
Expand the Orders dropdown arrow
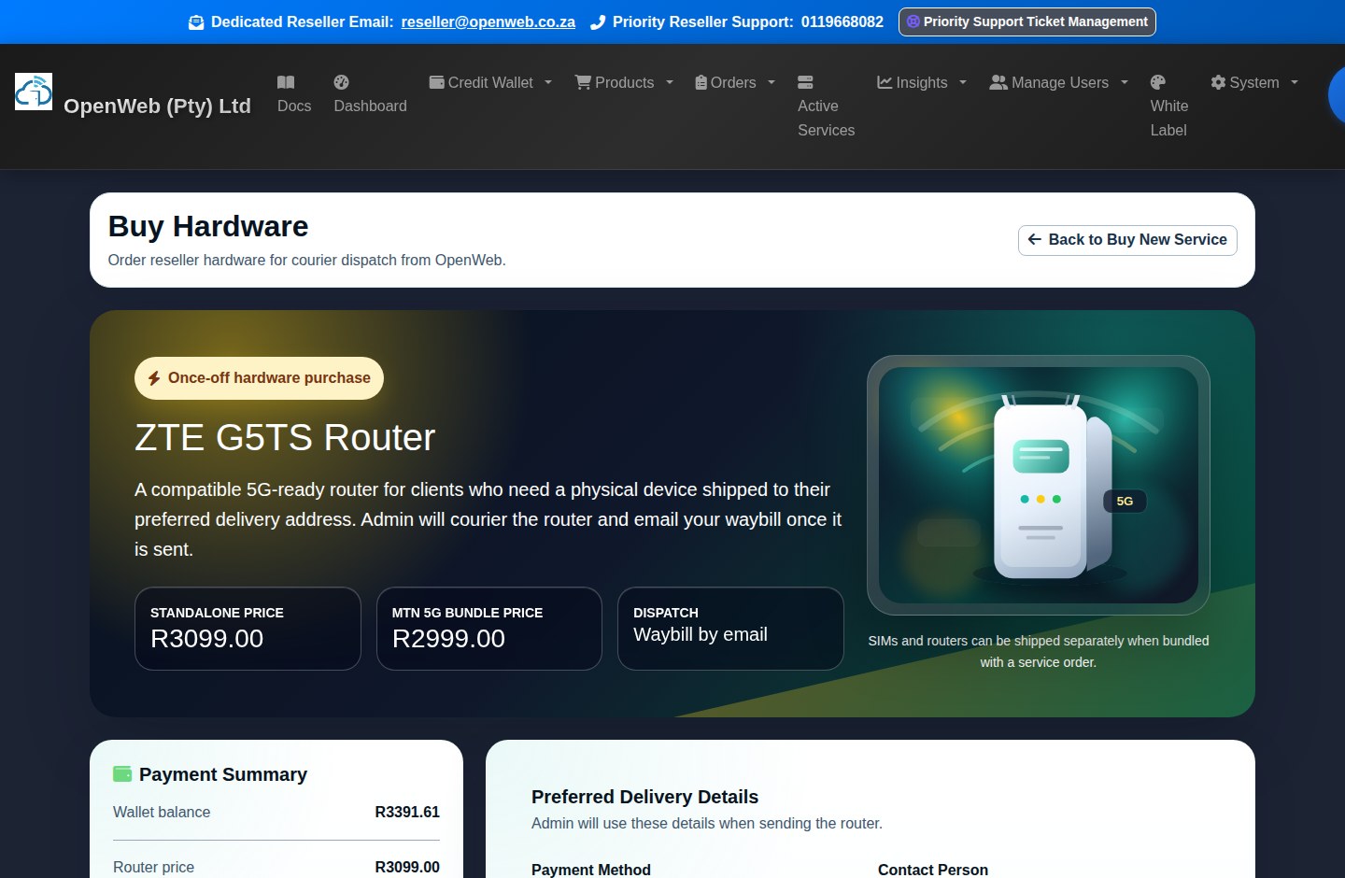coord(772,82)
